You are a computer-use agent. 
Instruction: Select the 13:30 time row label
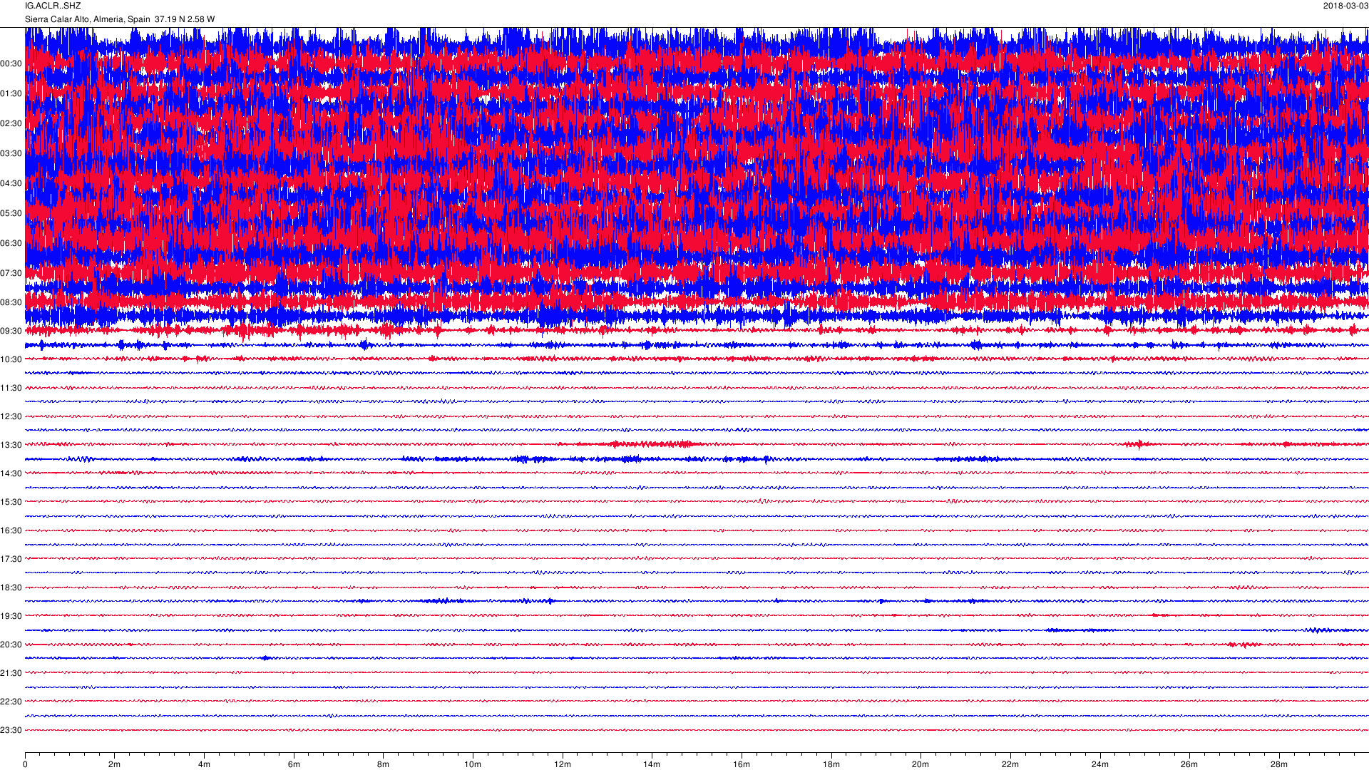click(x=11, y=446)
